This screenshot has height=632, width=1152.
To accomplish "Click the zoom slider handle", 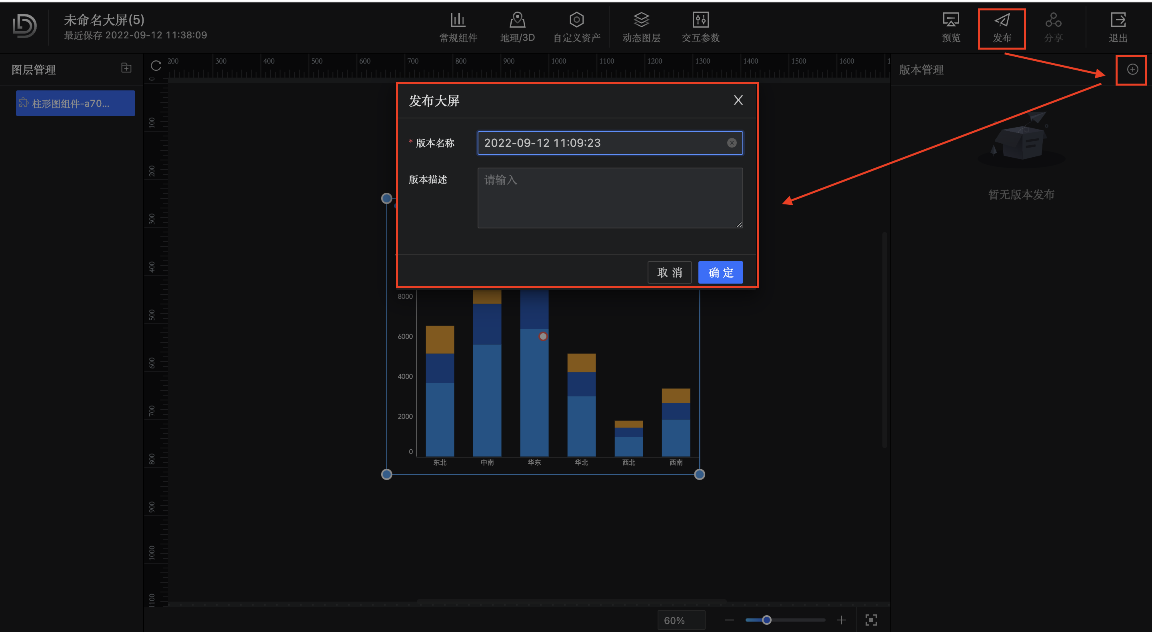I will pyautogui.click(x=766, y=620).
